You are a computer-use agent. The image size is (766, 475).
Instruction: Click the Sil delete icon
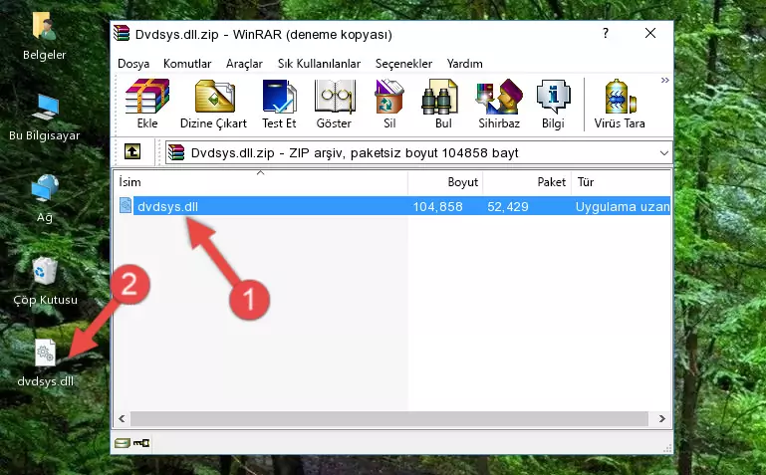[x=389, y=104]
